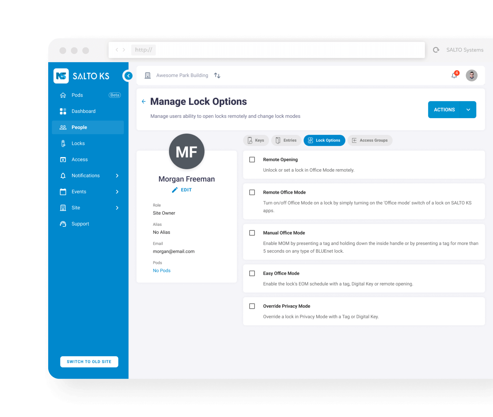Expand the Notifications submenu chevron
Screen dimensions: 493x417
tap(117, 176)
